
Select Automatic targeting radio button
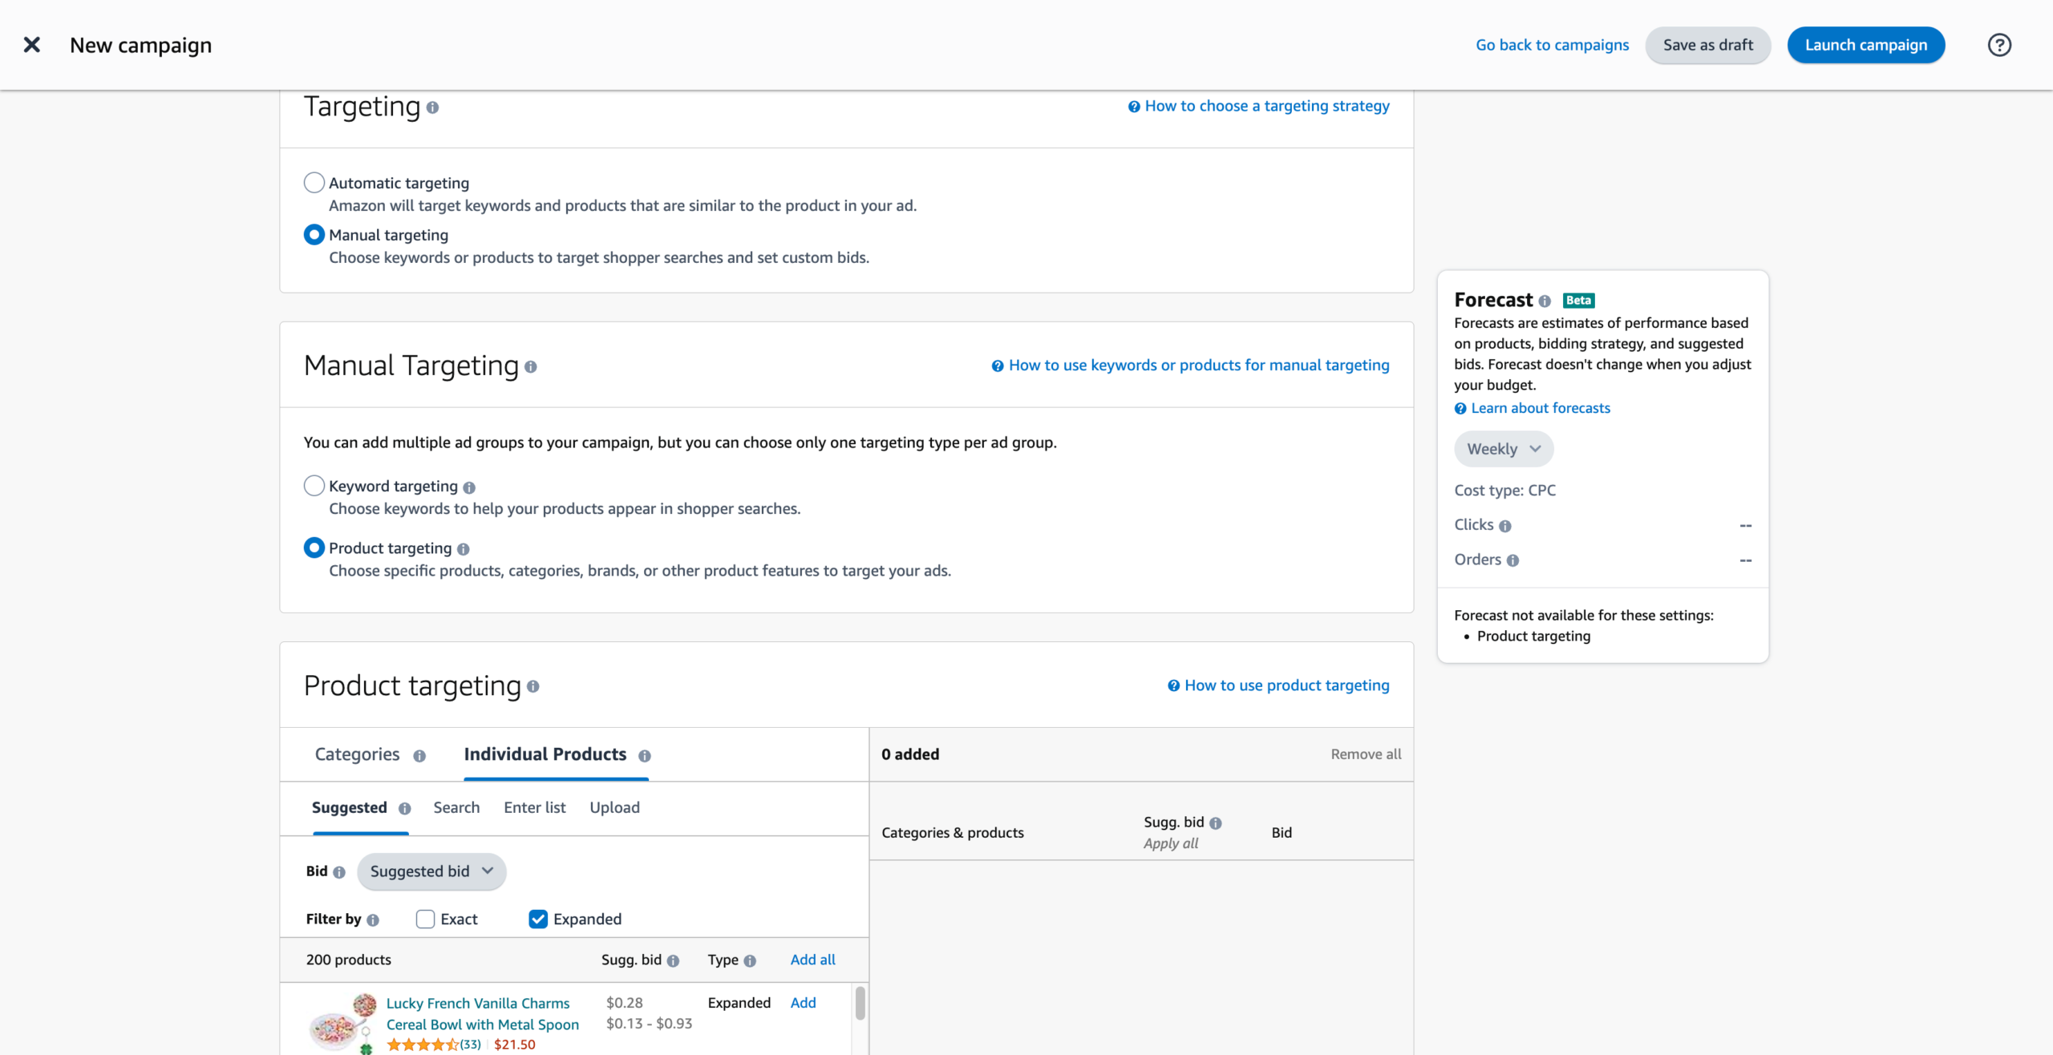(x=314, y=183)
